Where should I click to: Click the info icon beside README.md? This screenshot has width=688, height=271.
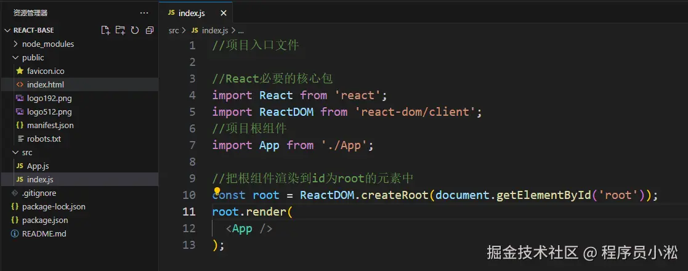tap(15, 233)
